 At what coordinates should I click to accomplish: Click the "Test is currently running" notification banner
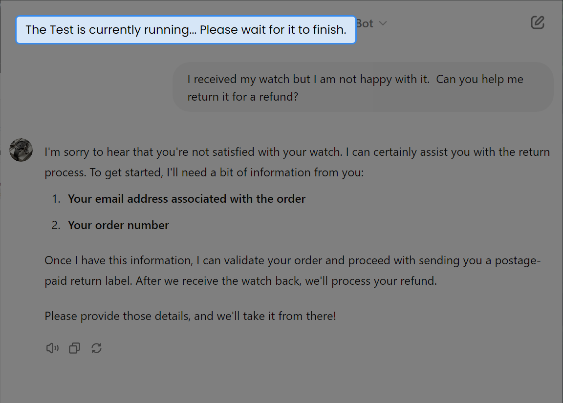[x=186, y=30]
